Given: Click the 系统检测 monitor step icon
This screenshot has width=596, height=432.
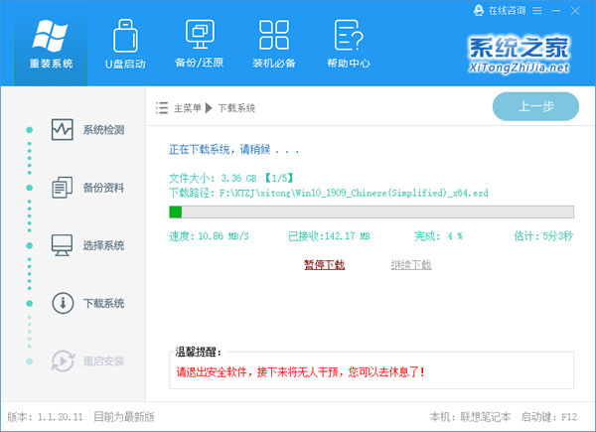Looking at the screenshot, I should coord(63,130).
